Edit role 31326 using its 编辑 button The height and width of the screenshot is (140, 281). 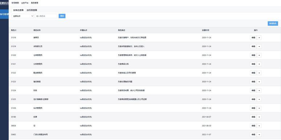[253, 108]
